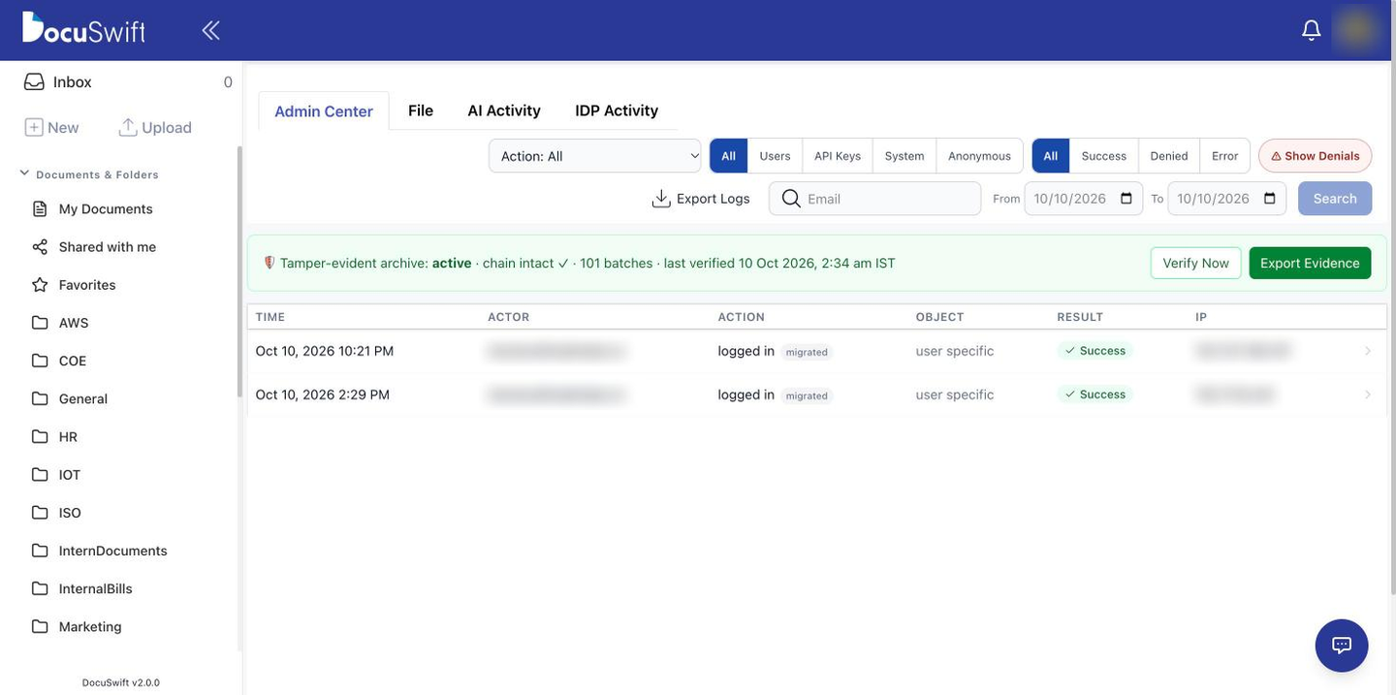
Task: Click the sidebar vertical scrollbar
Action: pyautogui.click(x=239, y=271)
